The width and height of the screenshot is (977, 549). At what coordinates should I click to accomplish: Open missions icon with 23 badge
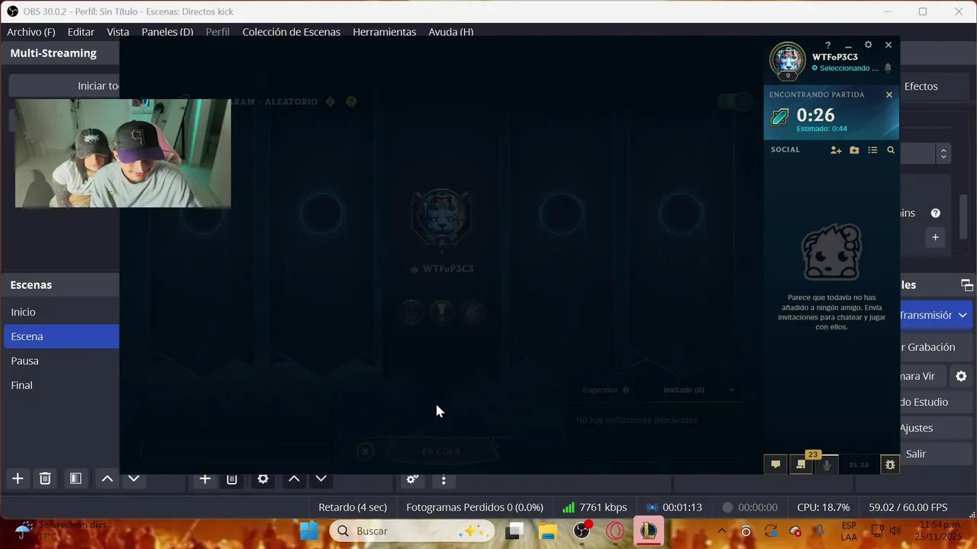(801, 464)
